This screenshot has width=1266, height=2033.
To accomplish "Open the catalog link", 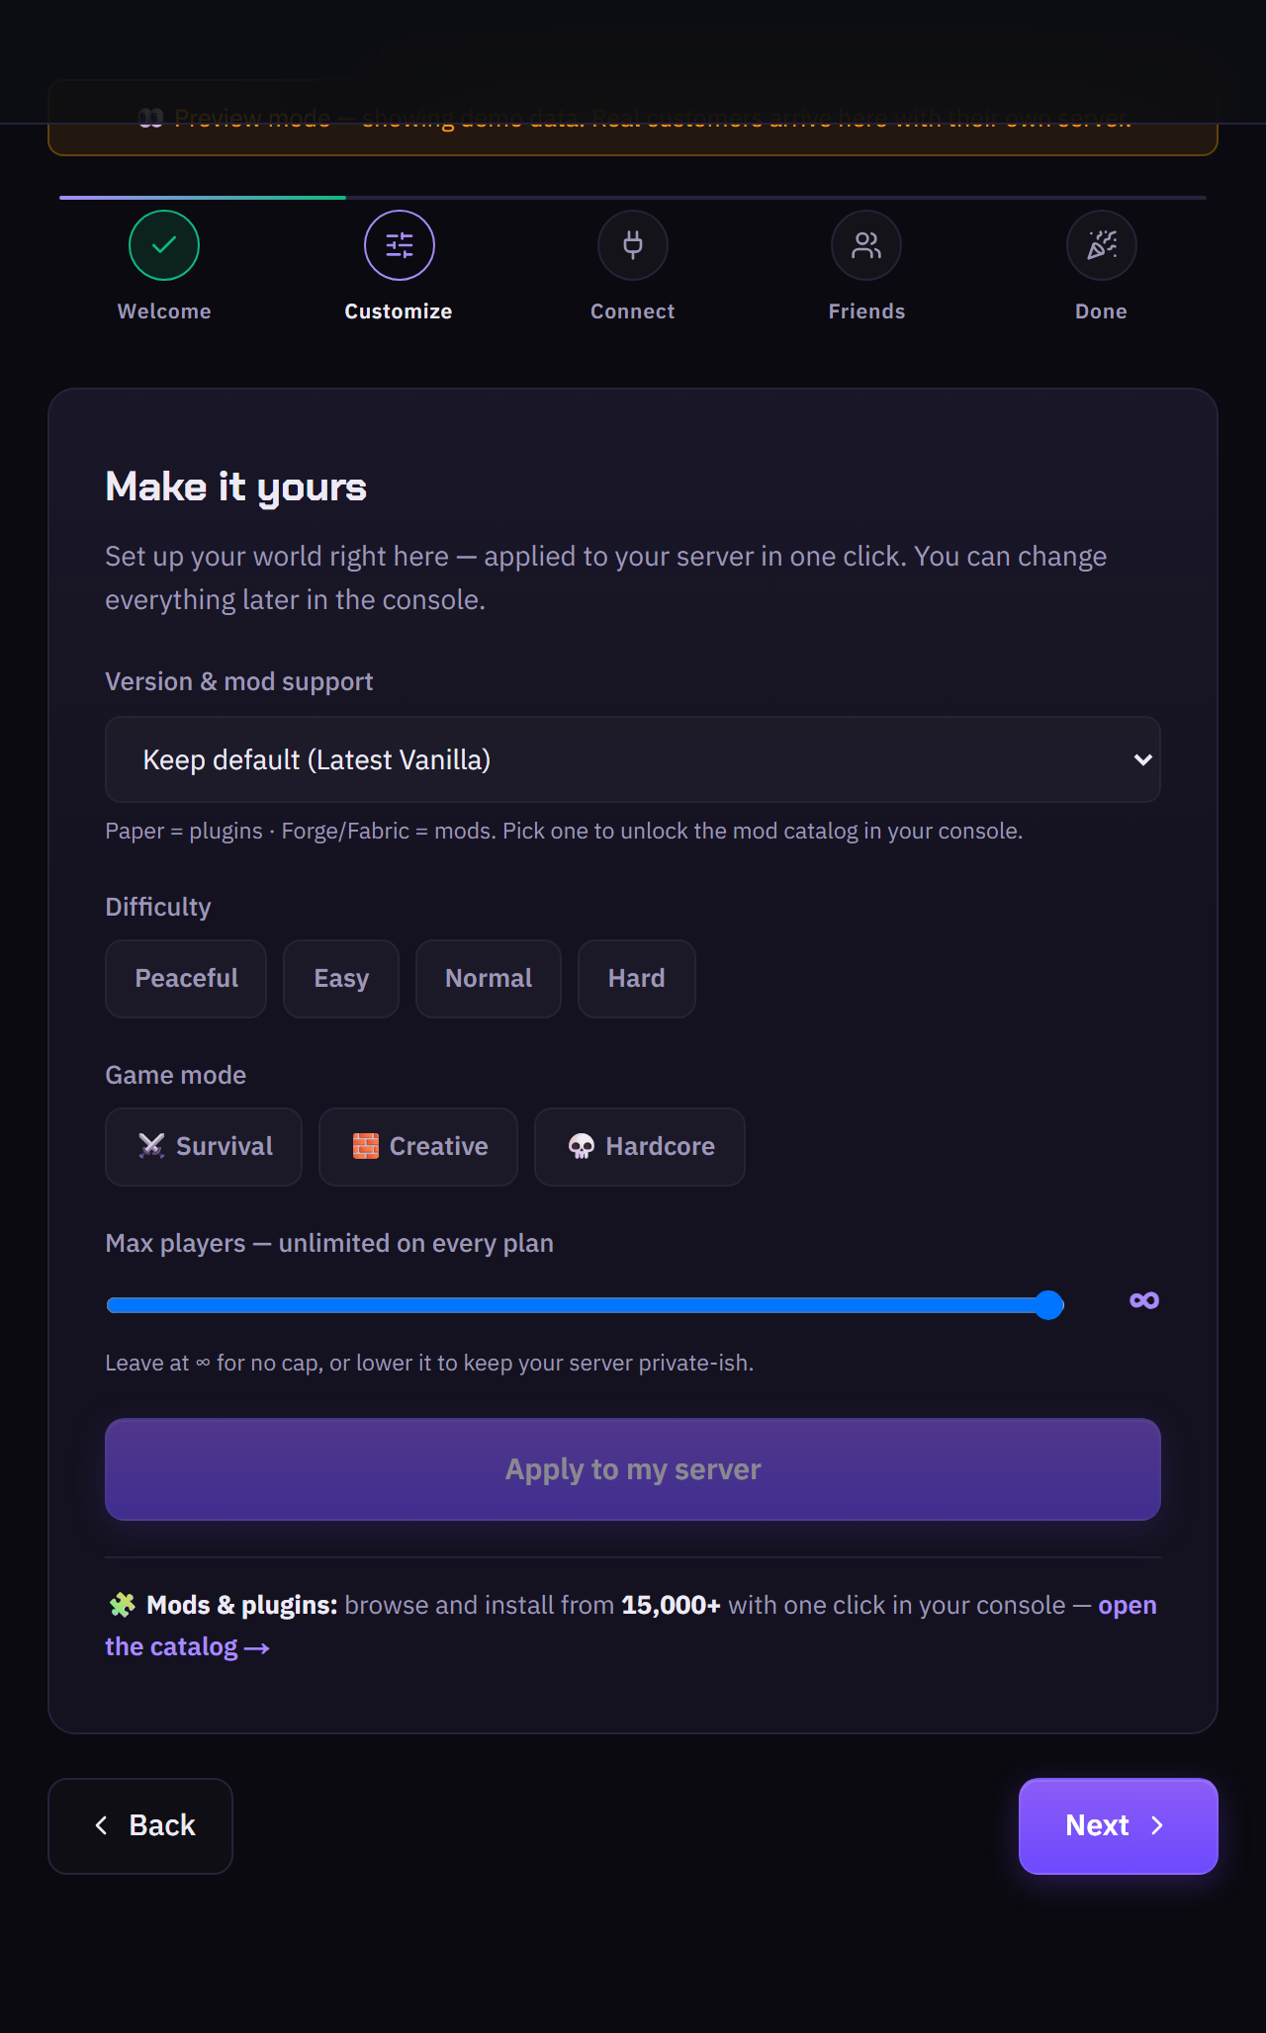I will [x=188, y=1646].
